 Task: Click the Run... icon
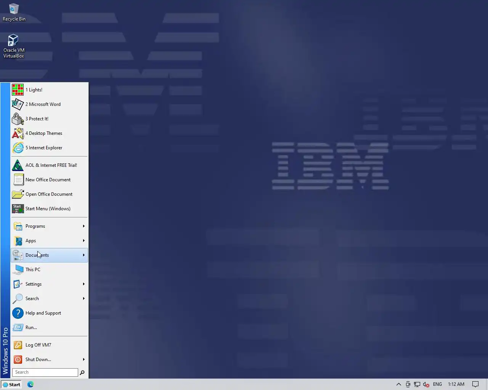pos(18,328)
